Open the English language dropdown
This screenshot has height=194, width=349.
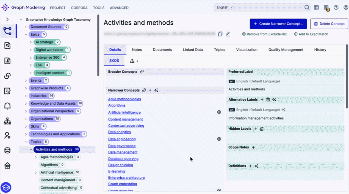coord(225,7)
